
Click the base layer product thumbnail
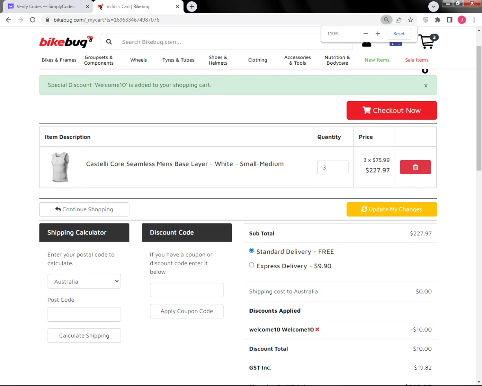[x=60, y=167]
